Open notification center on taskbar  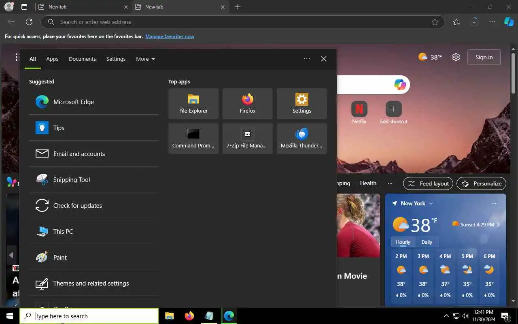pos(505,316)
